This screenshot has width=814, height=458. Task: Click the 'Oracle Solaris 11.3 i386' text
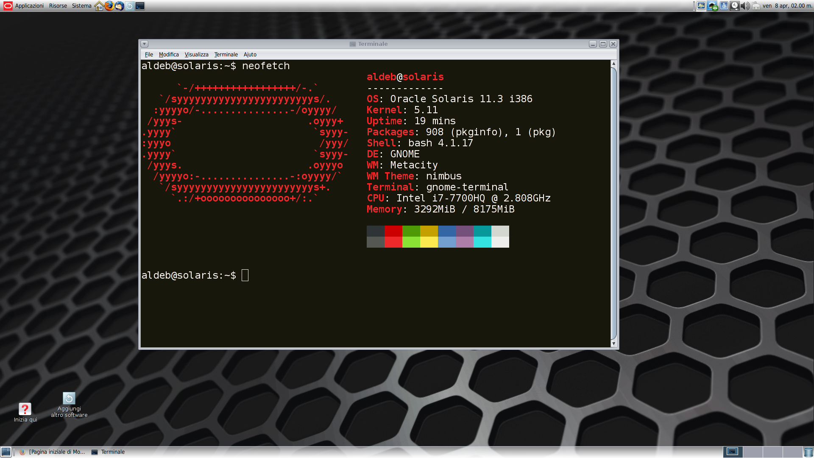pos(461,99)
